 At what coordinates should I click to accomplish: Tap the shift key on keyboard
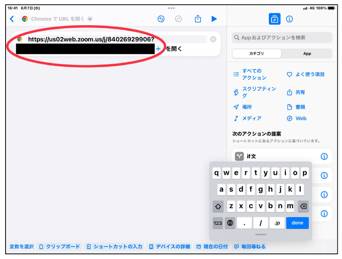[218, 206]
